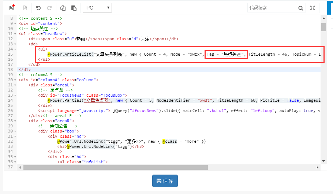This screenshot has height=194, width=333.
Task: Open the PC device dropdown
Action: point(97,8)
